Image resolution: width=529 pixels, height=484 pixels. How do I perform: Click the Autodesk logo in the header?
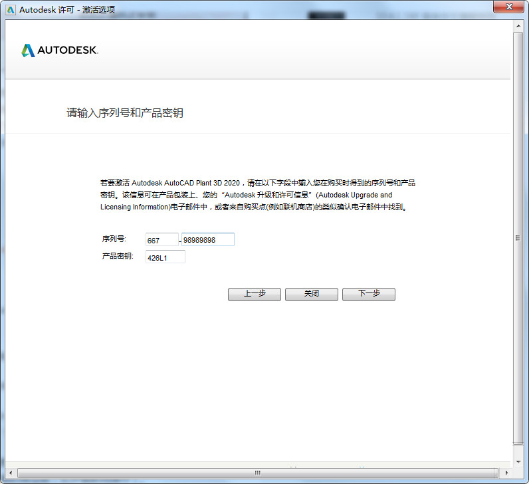(x=60, y=51)
